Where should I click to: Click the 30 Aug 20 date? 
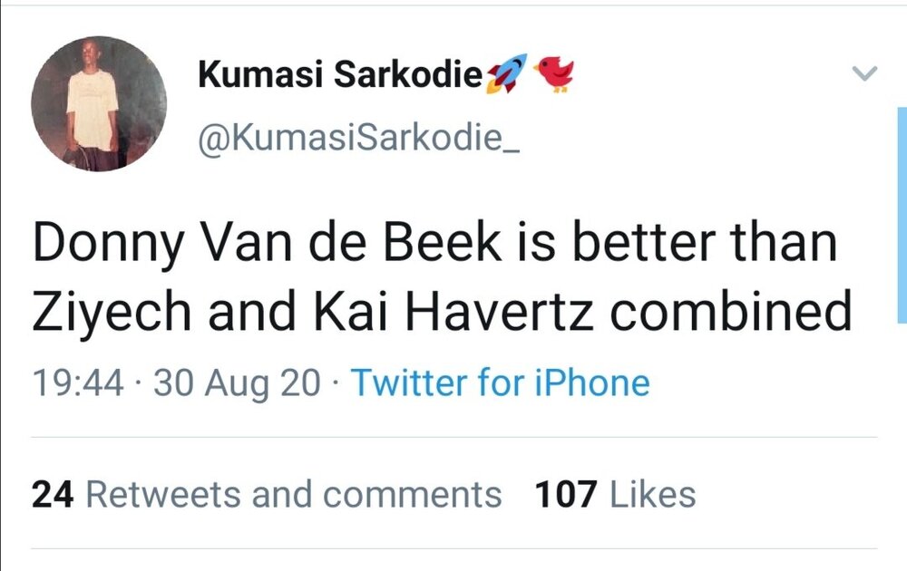pos(237,383)
